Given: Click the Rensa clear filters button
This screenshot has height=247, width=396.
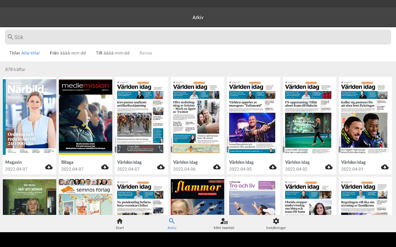Looking at the screenshot, I should [146, 53].
